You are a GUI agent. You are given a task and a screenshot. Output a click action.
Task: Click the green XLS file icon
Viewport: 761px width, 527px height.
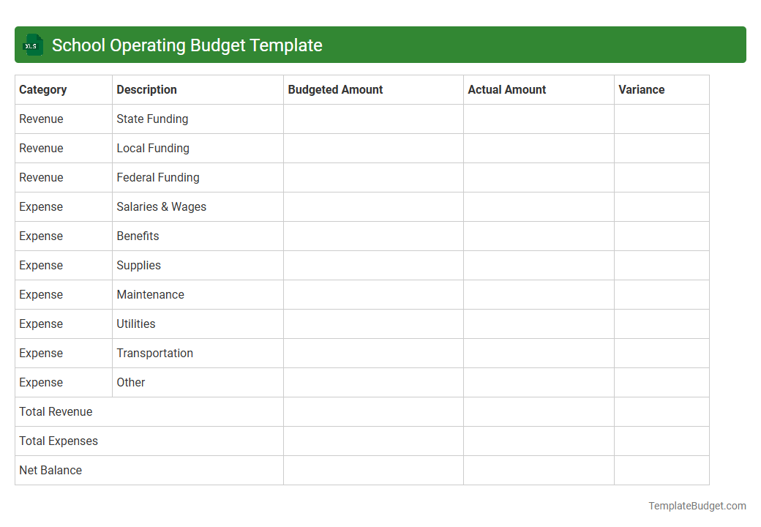click(32, 45)
